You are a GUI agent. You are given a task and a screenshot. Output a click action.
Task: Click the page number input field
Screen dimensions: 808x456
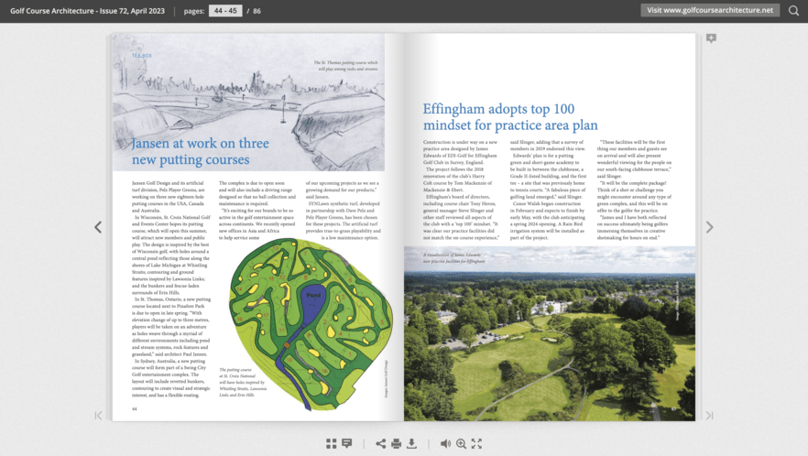click(225, 11)
